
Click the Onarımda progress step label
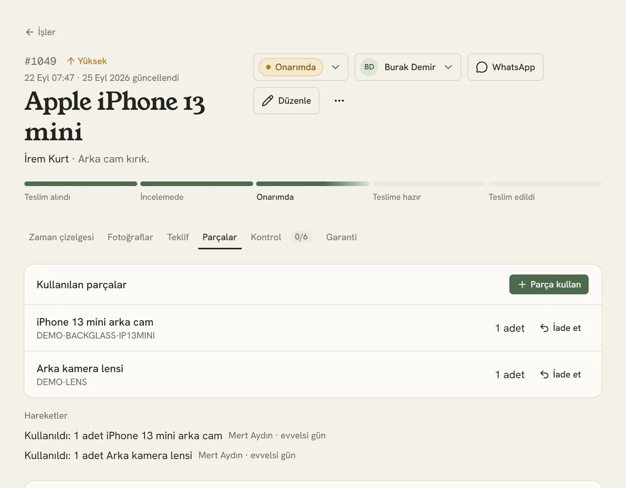tap(275, 197)
